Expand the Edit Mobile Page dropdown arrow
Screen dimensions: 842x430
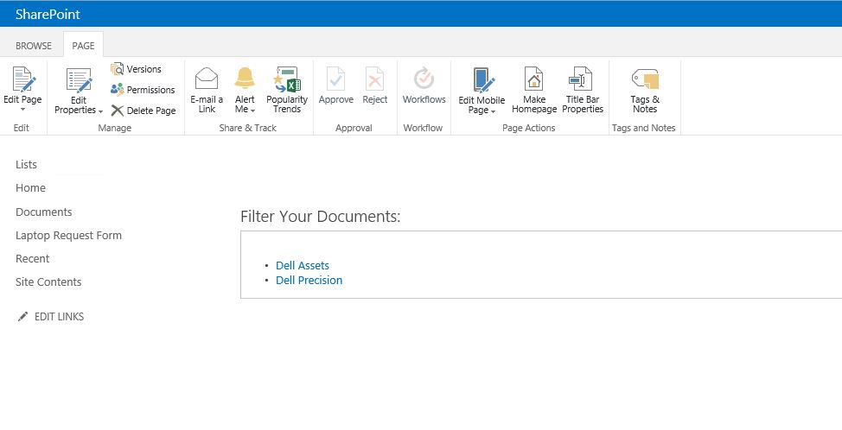(493, 111)
